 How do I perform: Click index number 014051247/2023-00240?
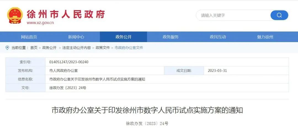tap(69, 62)
